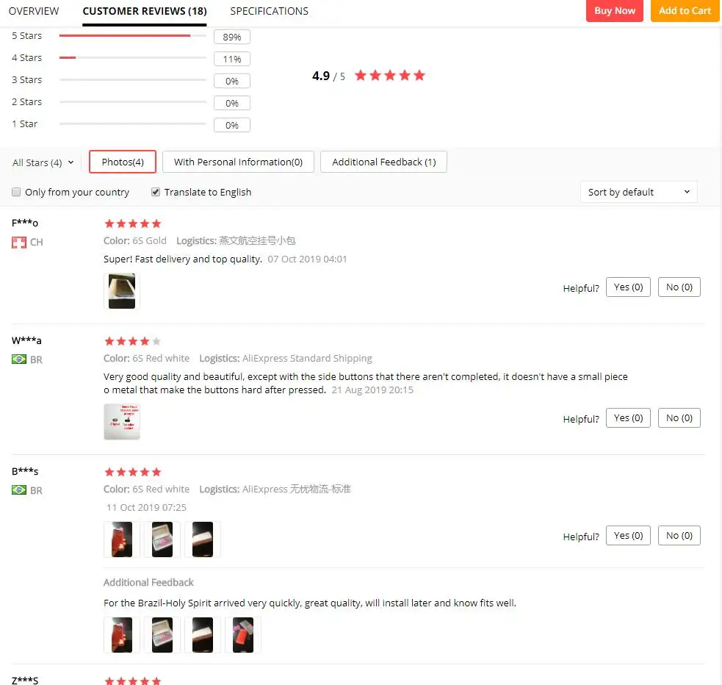Vote Yes (0) on W***a's review
Screen dimensions: 722x685
coord(628,417)
